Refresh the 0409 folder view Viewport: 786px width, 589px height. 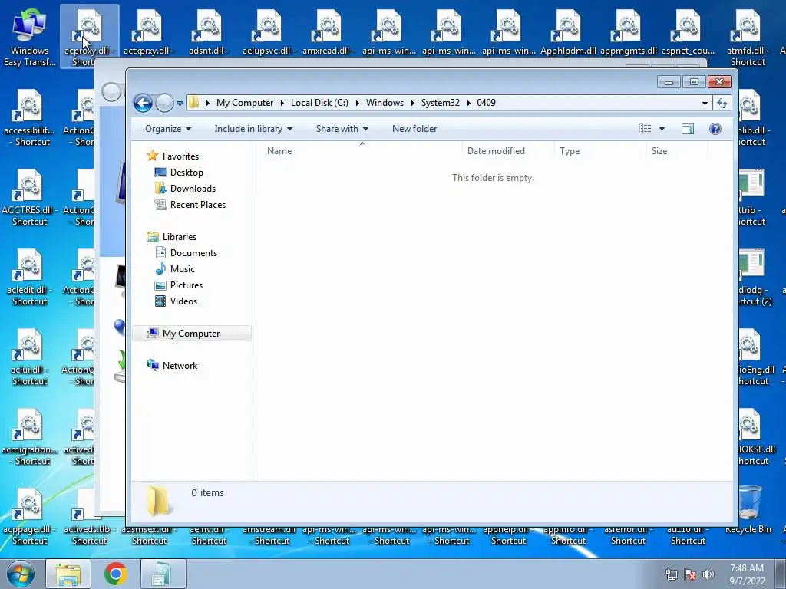(722, 104)
